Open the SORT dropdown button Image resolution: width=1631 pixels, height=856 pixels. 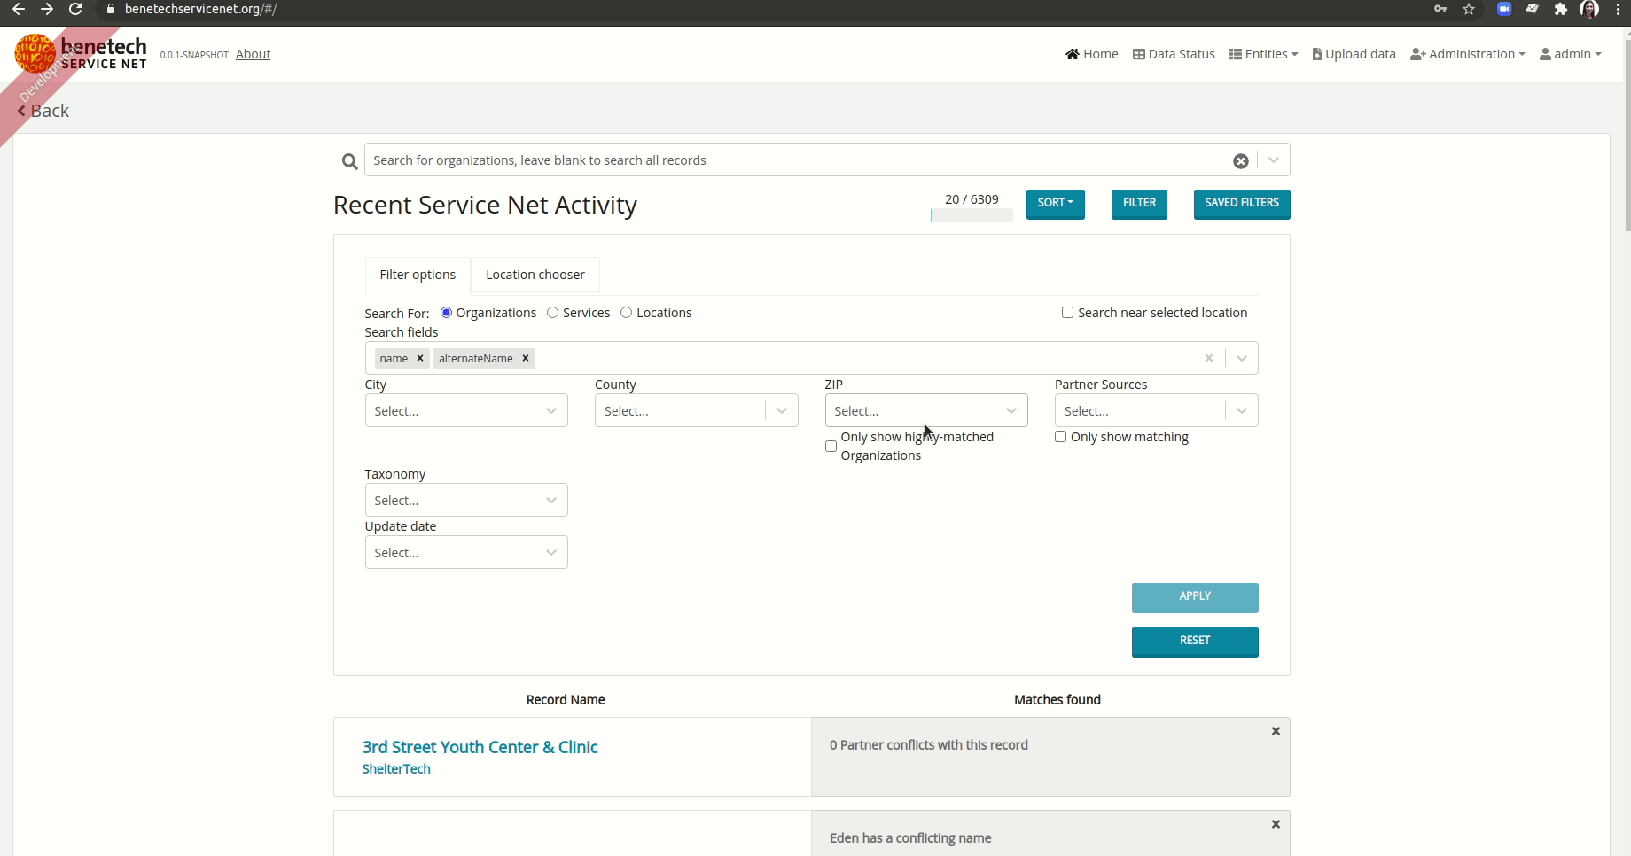coord(1055,203)
